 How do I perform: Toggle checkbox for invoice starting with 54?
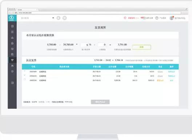tap(25, 71)
